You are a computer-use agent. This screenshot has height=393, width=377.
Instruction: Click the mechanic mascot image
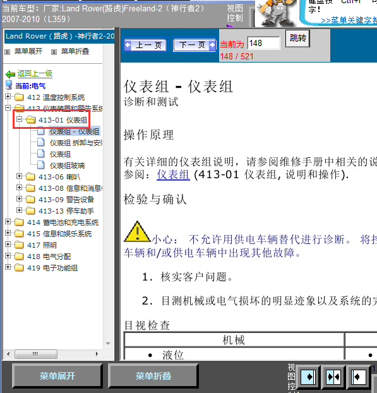coord(275,13)
